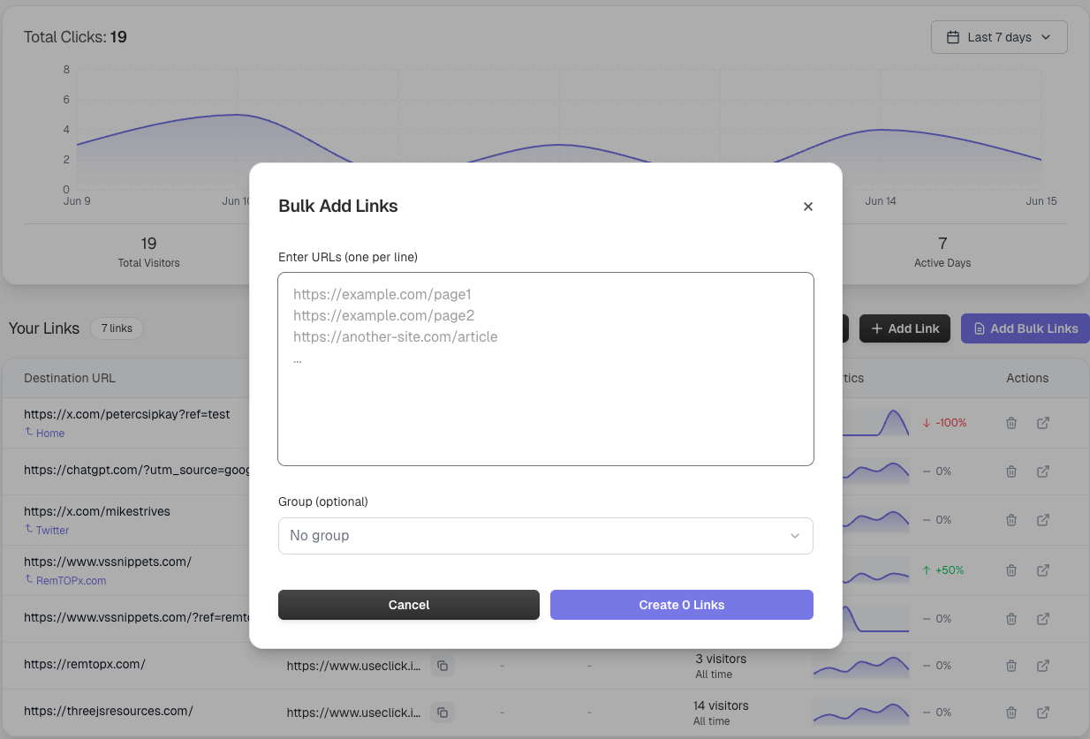Click the chevron in No group selector

[794, 536]
